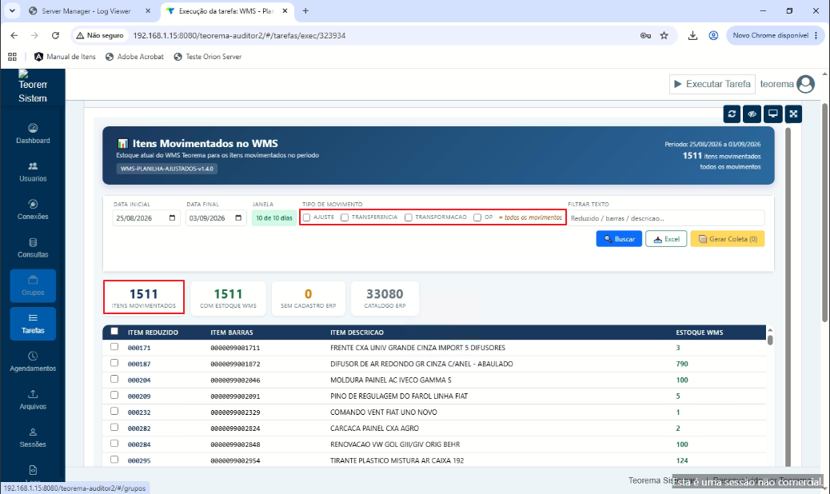Open the Chrome tab search dropdown arrow
The height and width of the screenshot is (494, 830).
click(12, 10)
